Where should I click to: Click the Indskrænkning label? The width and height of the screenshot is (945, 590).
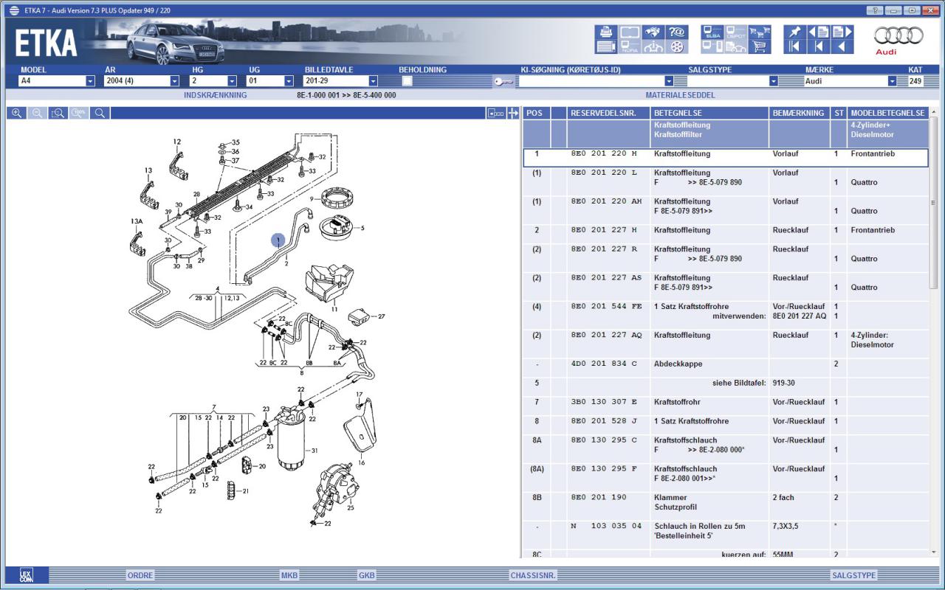click(x=215, y=95)
